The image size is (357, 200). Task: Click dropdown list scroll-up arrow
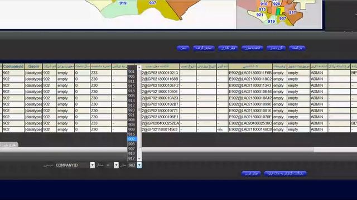139,67
